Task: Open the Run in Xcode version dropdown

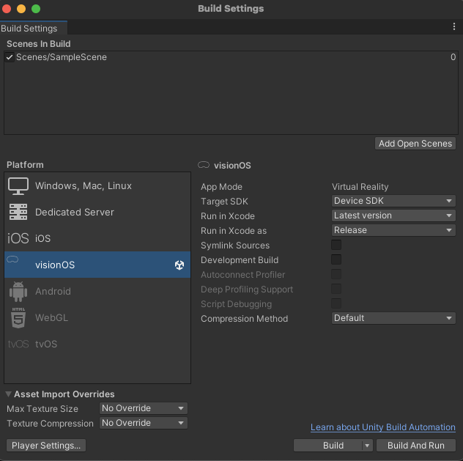Action: point(393,215)
